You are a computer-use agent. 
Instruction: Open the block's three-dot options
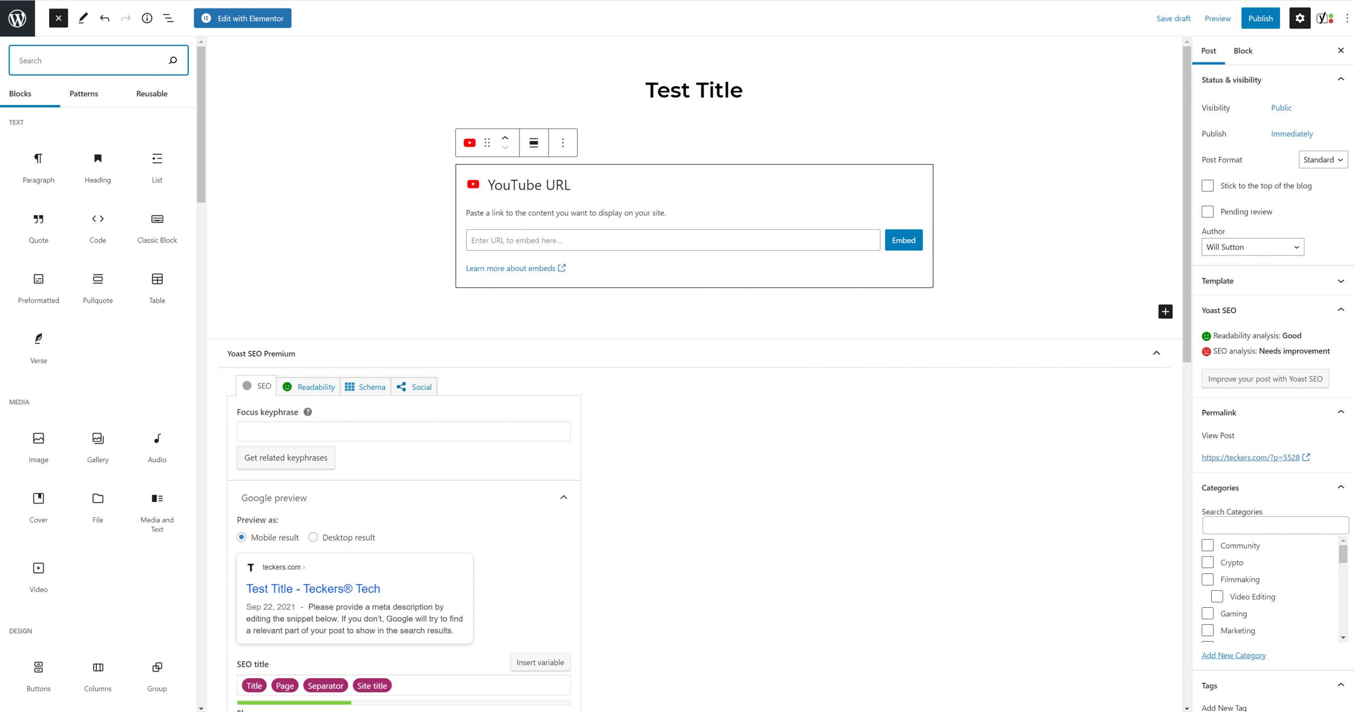tap(563, 143)
